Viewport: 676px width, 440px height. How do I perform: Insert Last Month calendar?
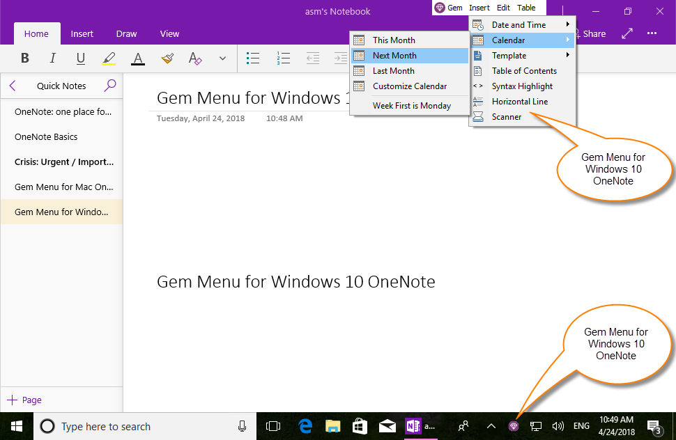pos(410,70)
